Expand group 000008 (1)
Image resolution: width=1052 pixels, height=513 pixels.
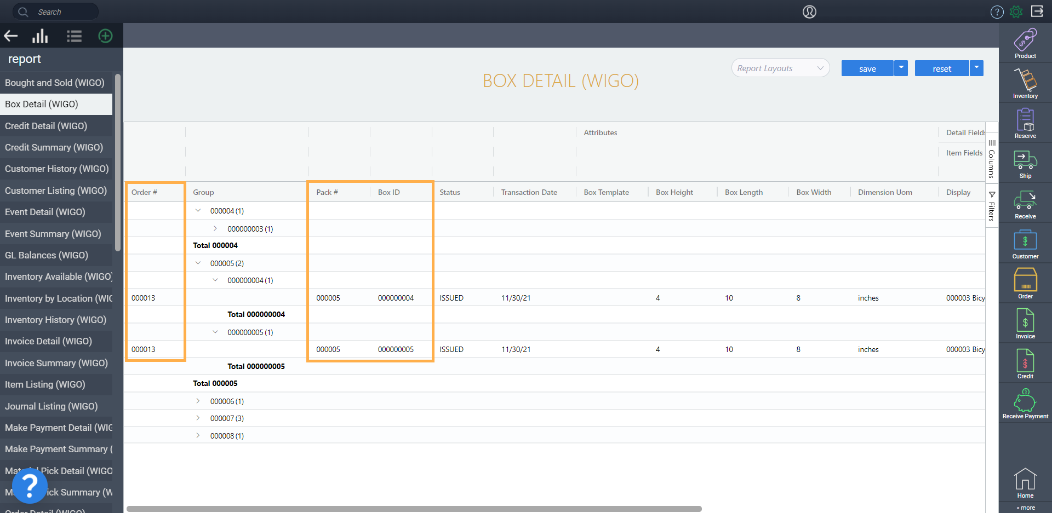coord(198,435)
